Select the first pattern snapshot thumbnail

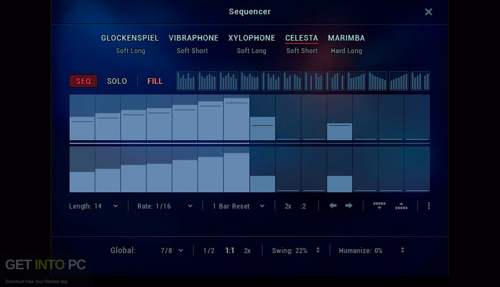(x=186, y=81)
